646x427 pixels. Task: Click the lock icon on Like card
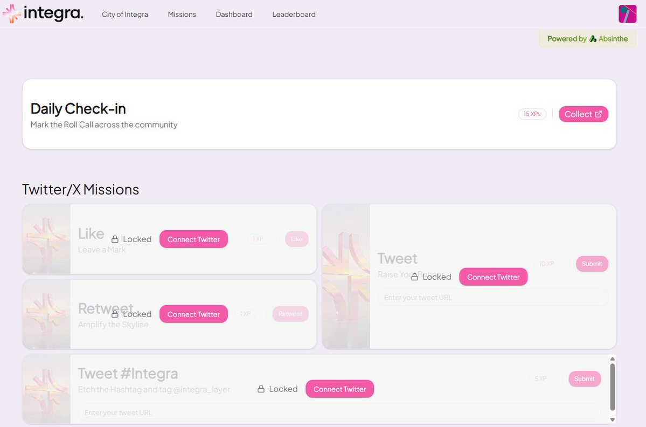(x=115, y=239)
